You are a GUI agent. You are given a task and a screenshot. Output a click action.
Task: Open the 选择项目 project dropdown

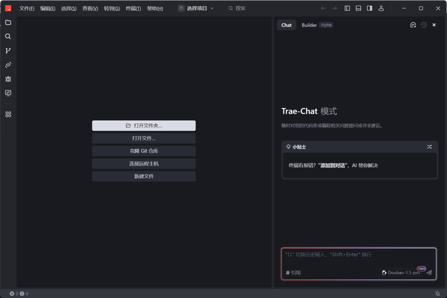[195, 8]
